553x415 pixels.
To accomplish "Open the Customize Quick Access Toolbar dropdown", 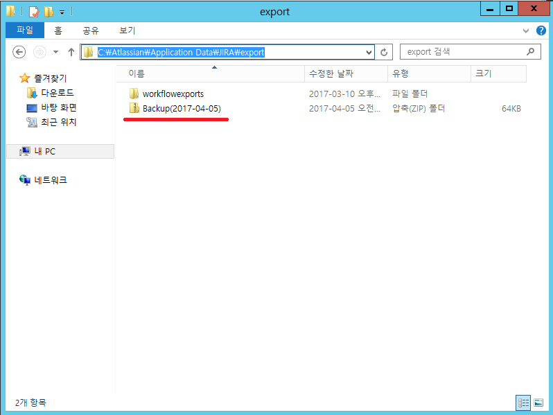I will (62, 12).
